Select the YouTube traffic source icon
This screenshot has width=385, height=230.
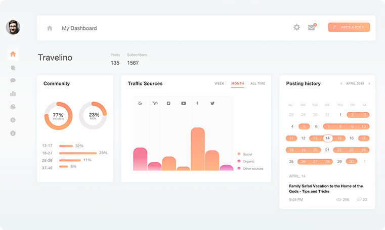(184, 103)
